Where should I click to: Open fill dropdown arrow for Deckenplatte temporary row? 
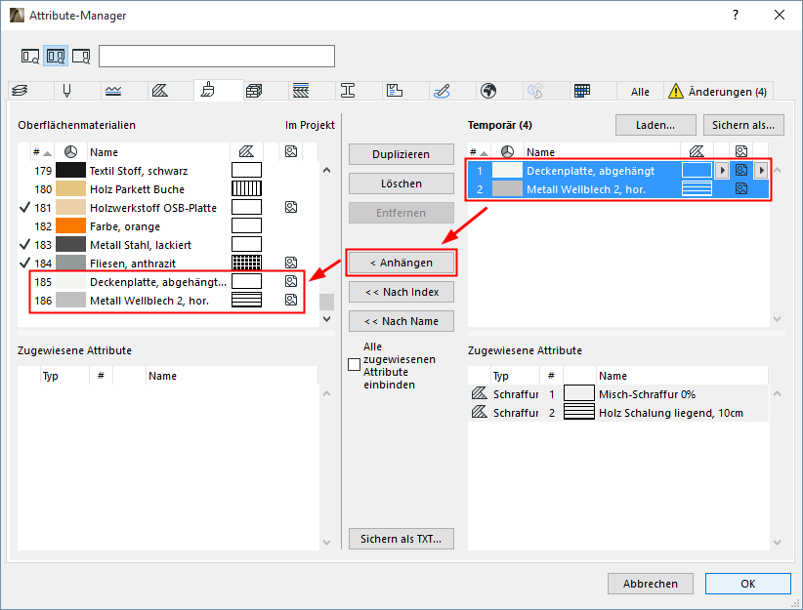coord(722,171)
